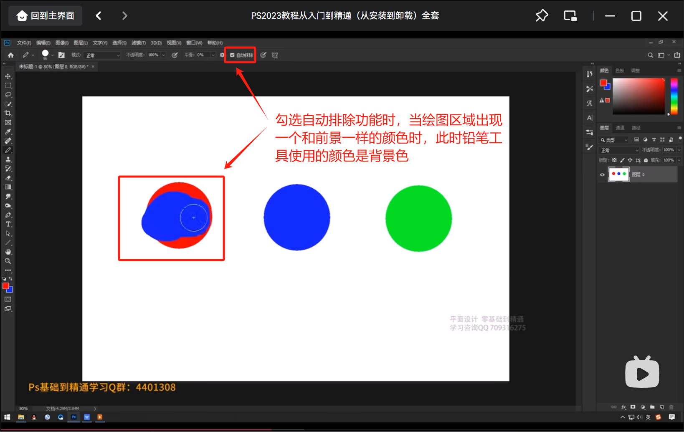The image size is (684, 432).
Task: Pick a hue on the rainbow slider
Action: point(674,96)
